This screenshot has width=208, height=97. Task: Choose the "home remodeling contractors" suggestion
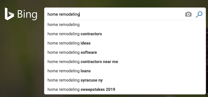(x=125, y=34)
